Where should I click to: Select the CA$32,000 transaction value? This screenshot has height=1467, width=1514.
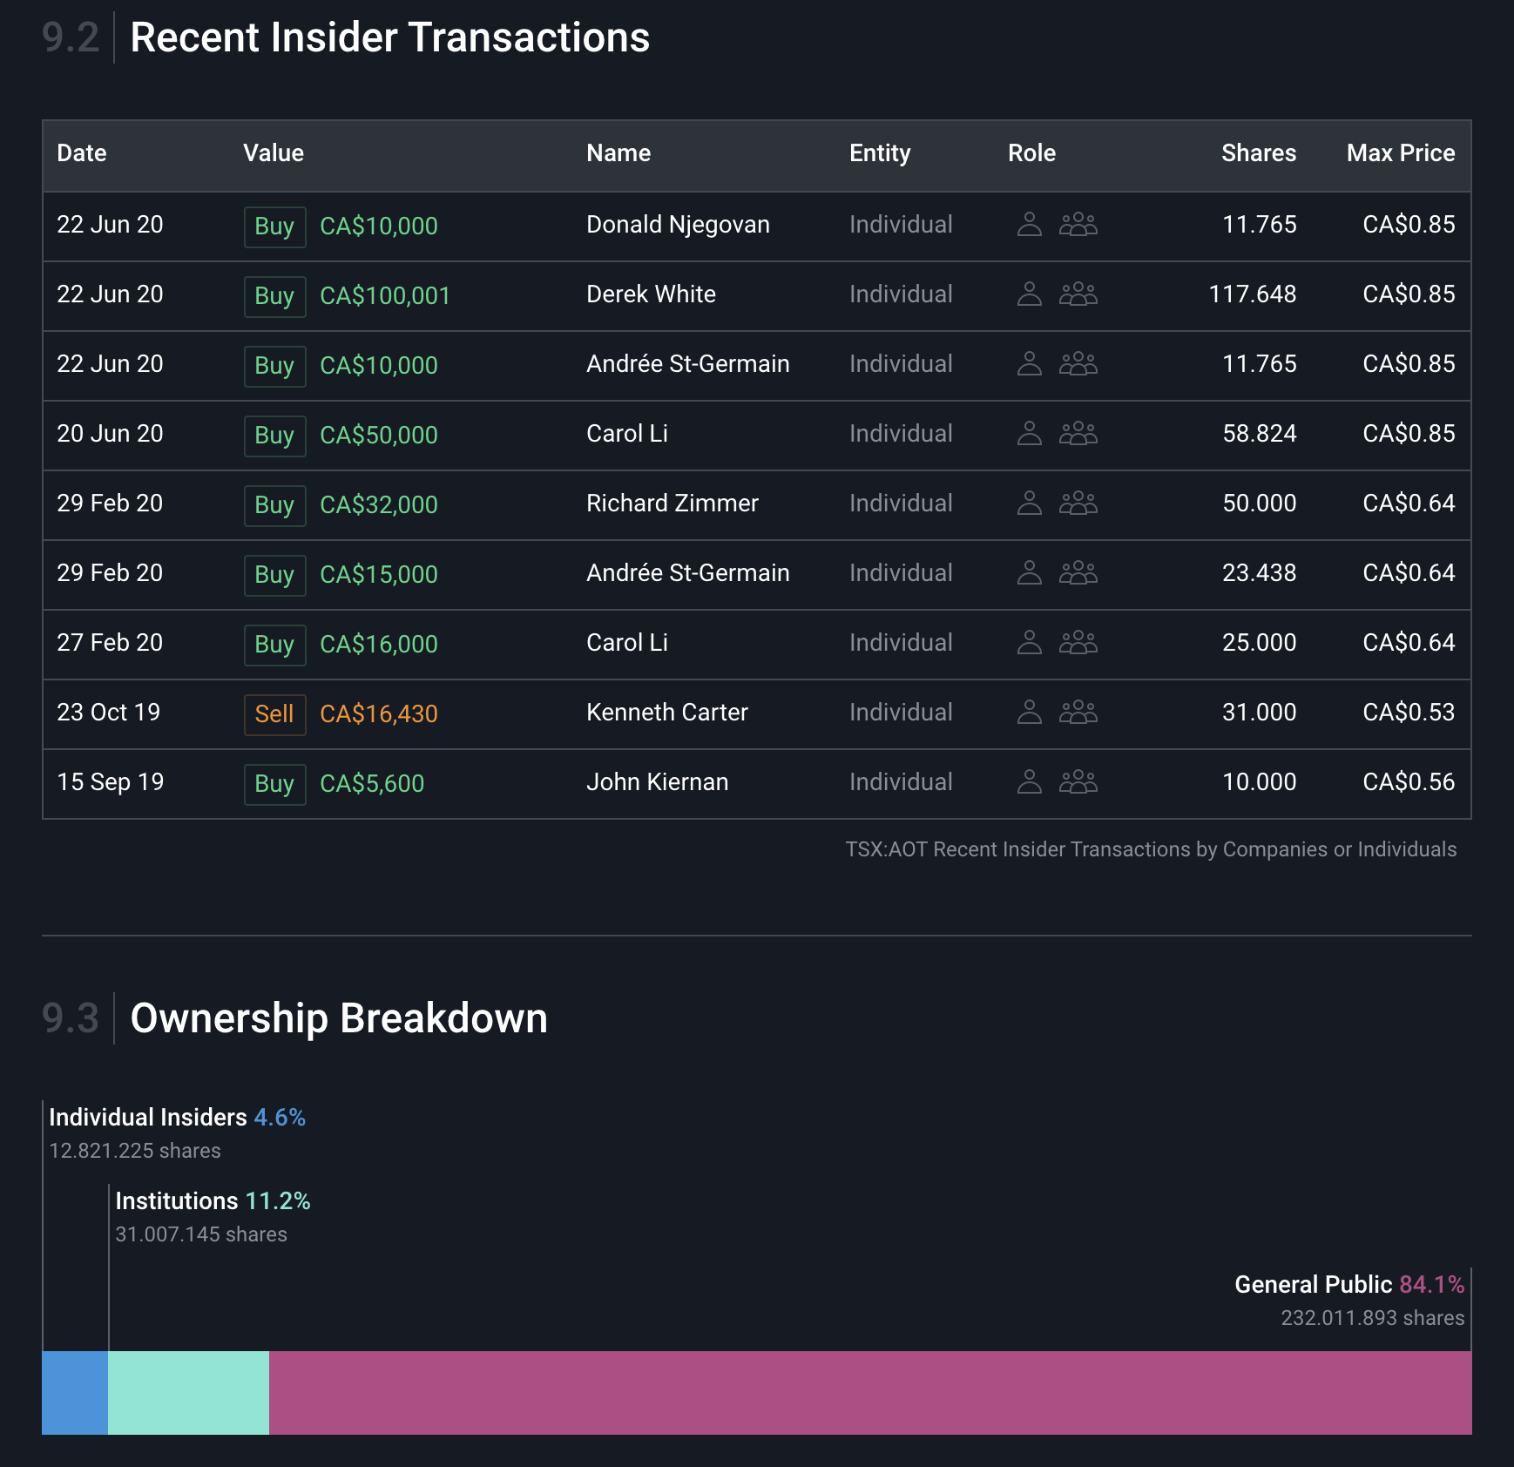pyautogui.click(x=379, y=505)
